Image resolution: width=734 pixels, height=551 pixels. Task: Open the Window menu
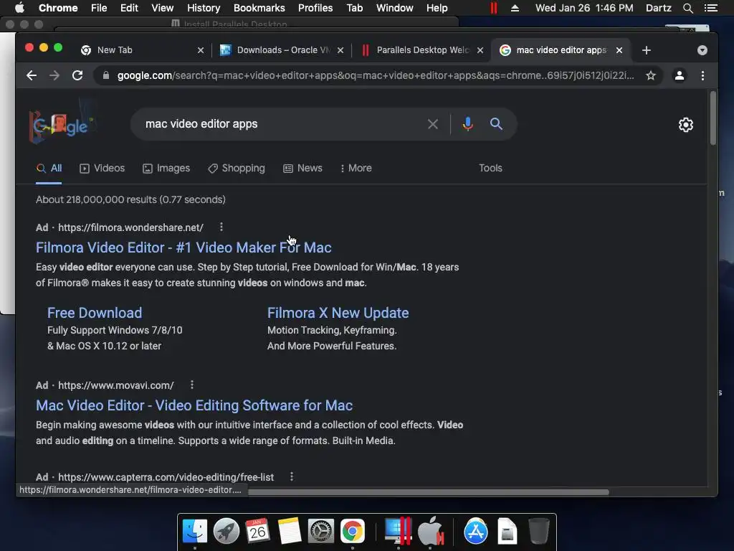pyautogui.click(x=395, y=8)
